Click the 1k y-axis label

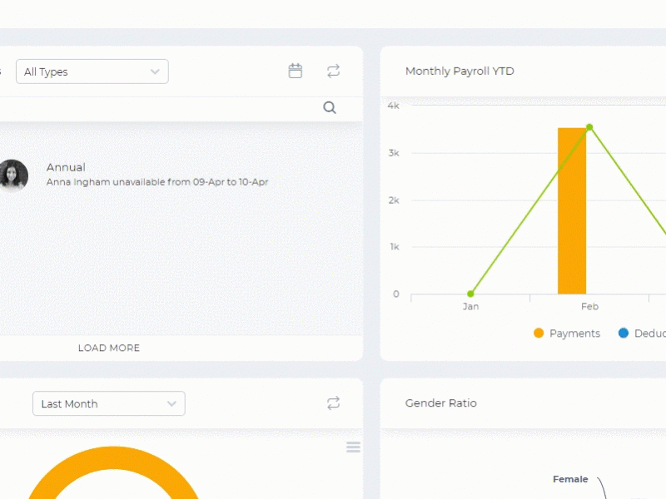click(x=395, y=247)
